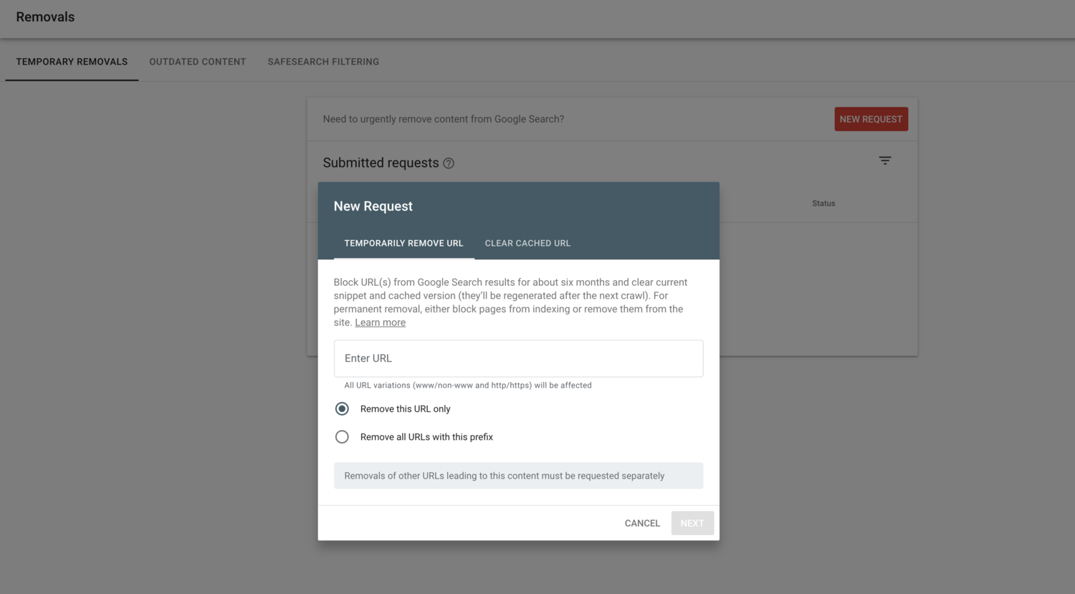The width and height of the screenshot is (1075, 594).
Task: Choose Remove all URLs with this prefix
Action: 342,436
